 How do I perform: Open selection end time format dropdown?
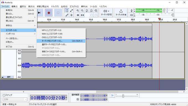pos(106,100)
